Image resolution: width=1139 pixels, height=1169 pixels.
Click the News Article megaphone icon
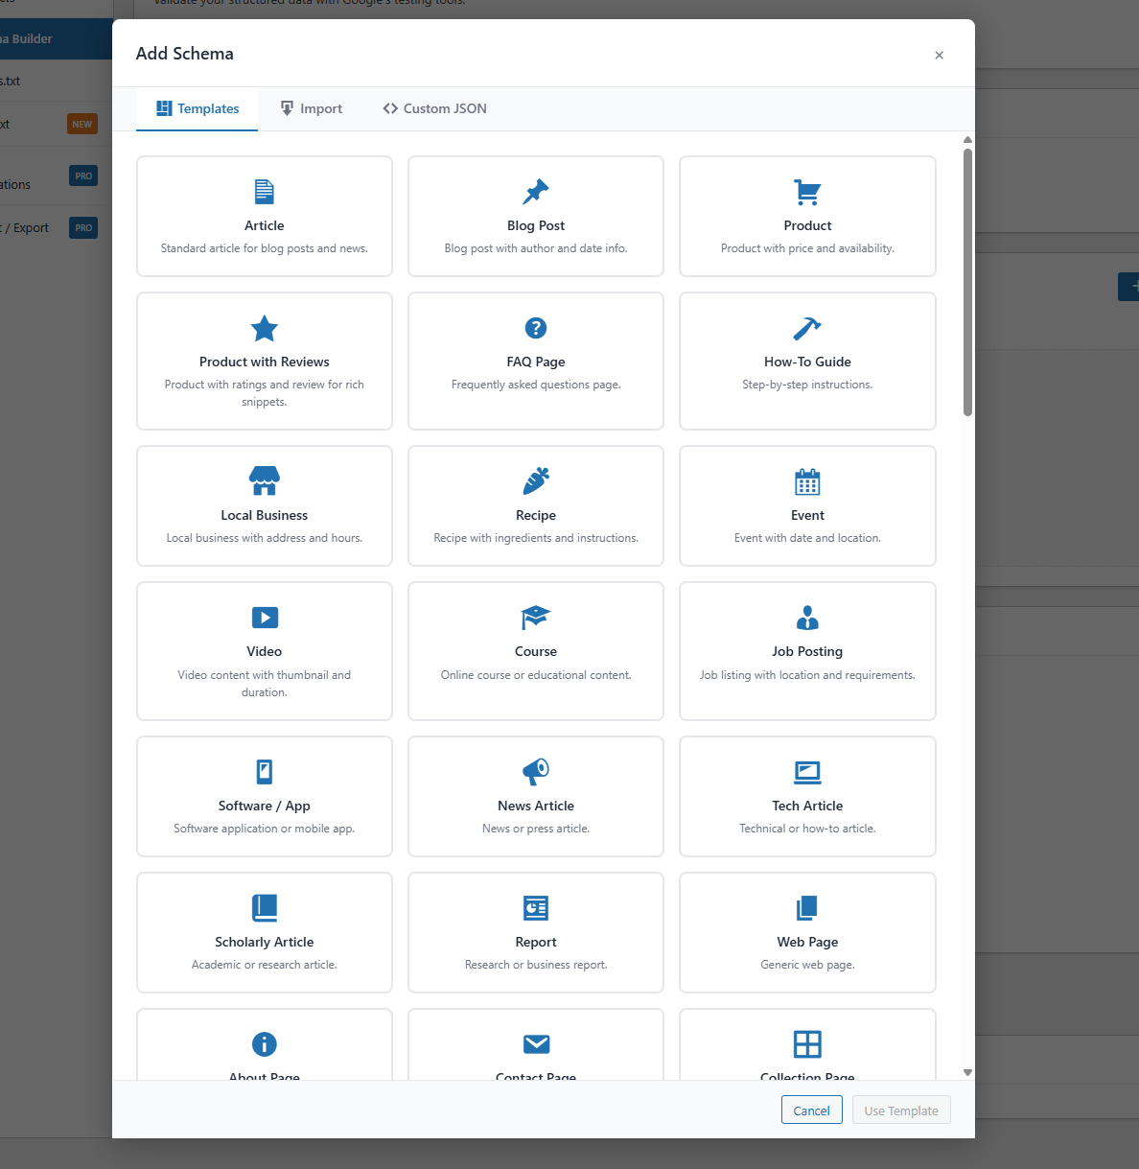coord(535,773)
